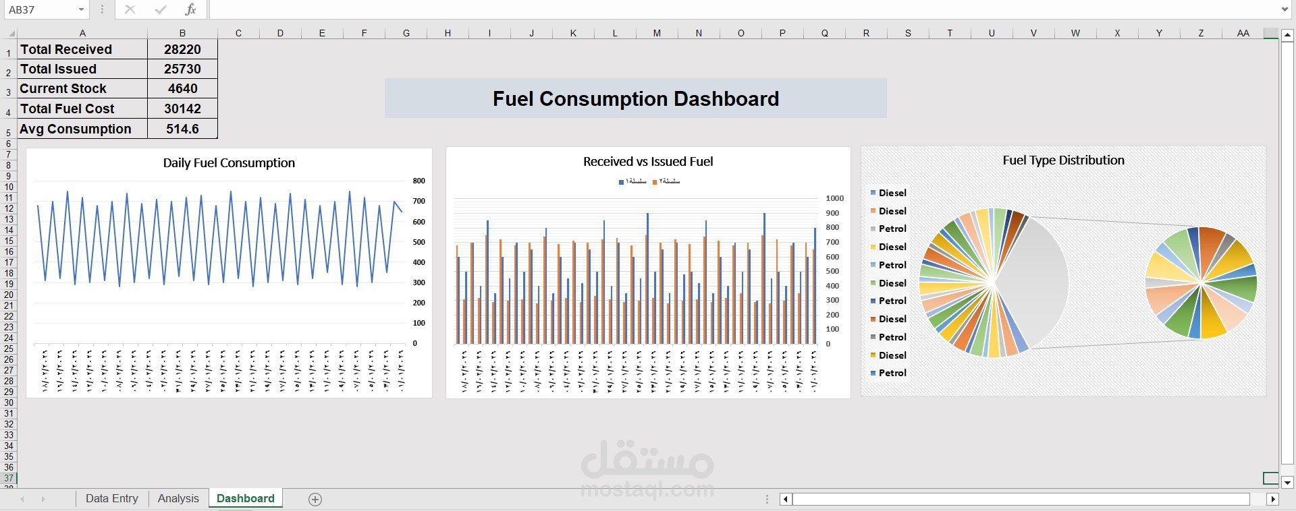Click into the formula bar input area
Viewport: 1296px width, 511px height.
point(742,9)
